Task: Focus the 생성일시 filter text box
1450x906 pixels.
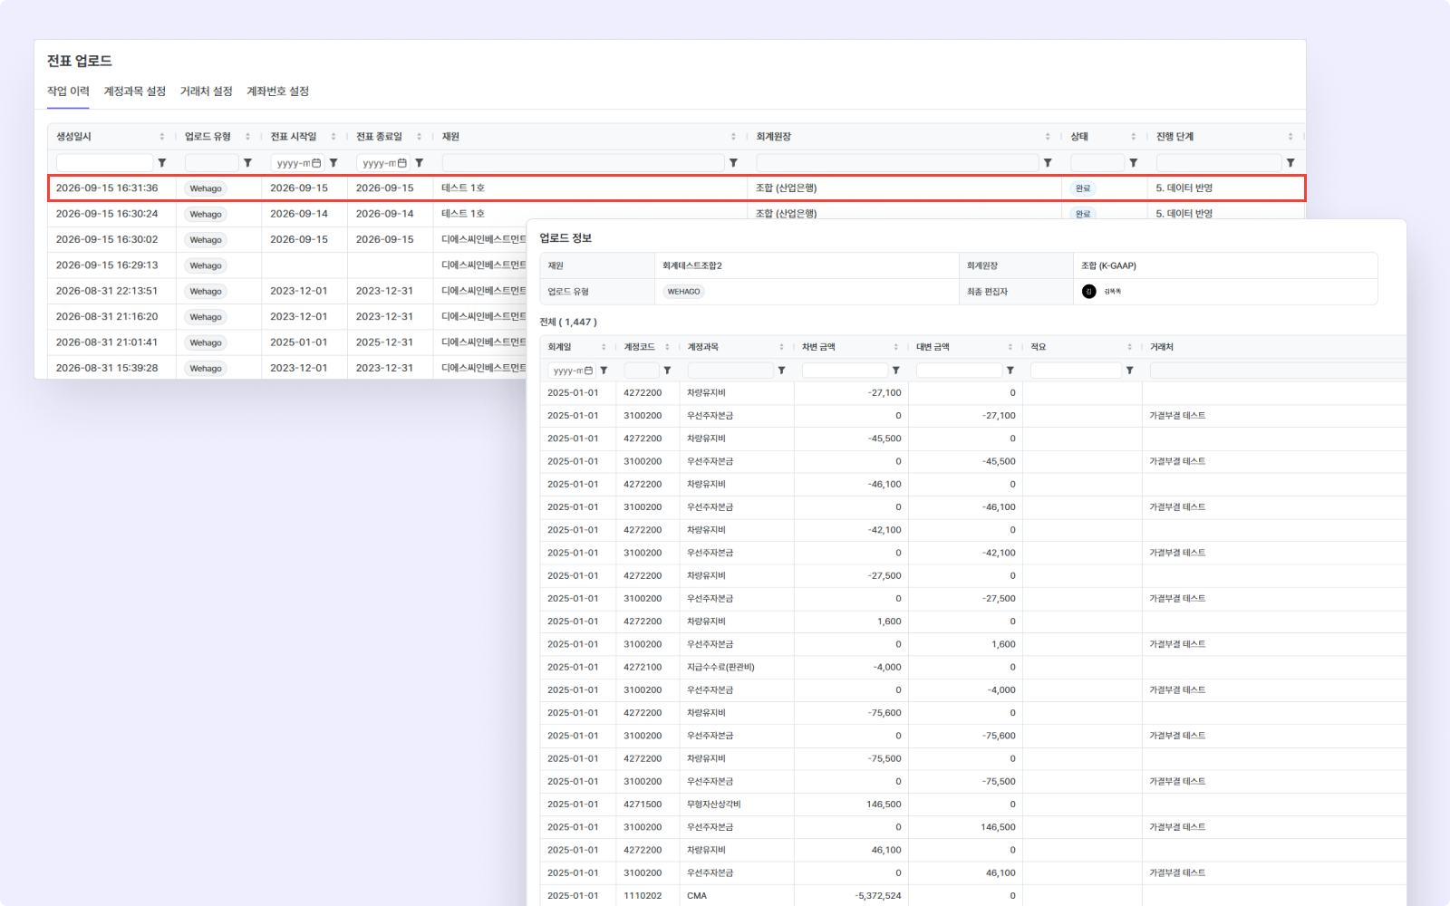Action: click(104, 163)
